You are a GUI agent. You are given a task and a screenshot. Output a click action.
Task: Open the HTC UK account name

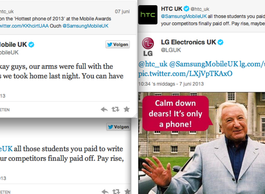pos(171,9)
